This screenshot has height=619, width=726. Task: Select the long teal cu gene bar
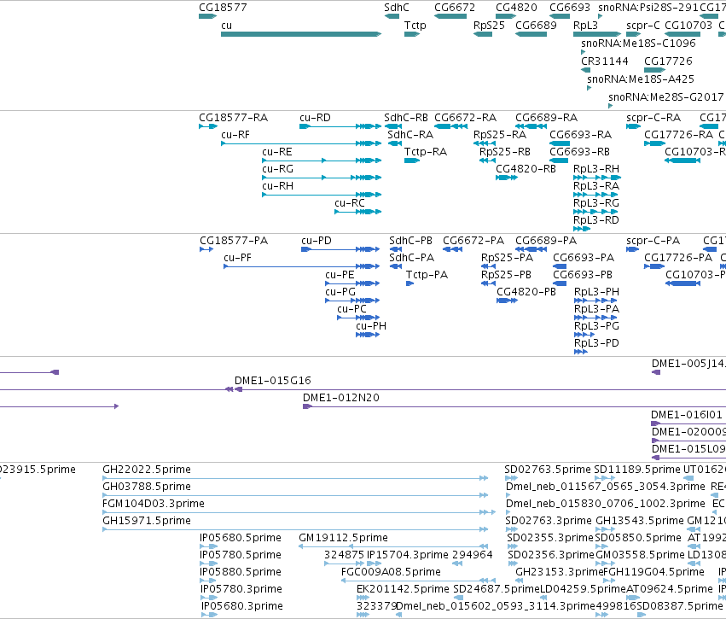point(301,34)
